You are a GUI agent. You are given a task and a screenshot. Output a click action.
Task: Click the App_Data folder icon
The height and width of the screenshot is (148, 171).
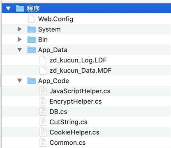point(32,50)
